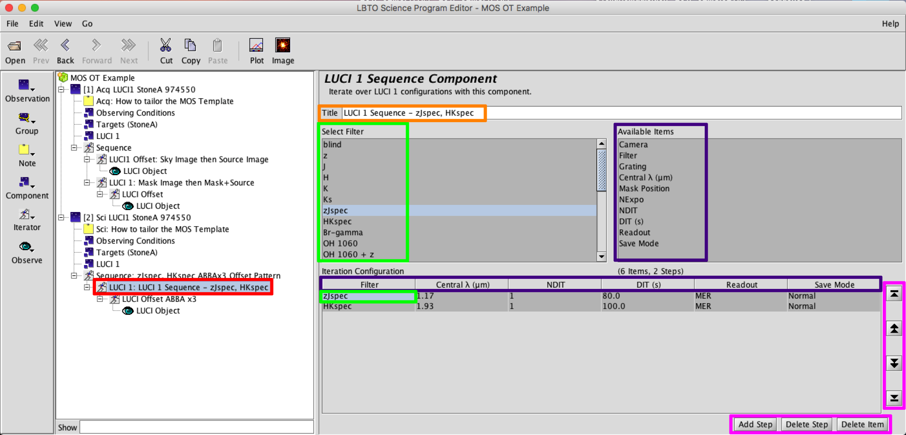906x435 pixels.
Task: Click the Next double-arrow icon
Action: tap(129, 45)
